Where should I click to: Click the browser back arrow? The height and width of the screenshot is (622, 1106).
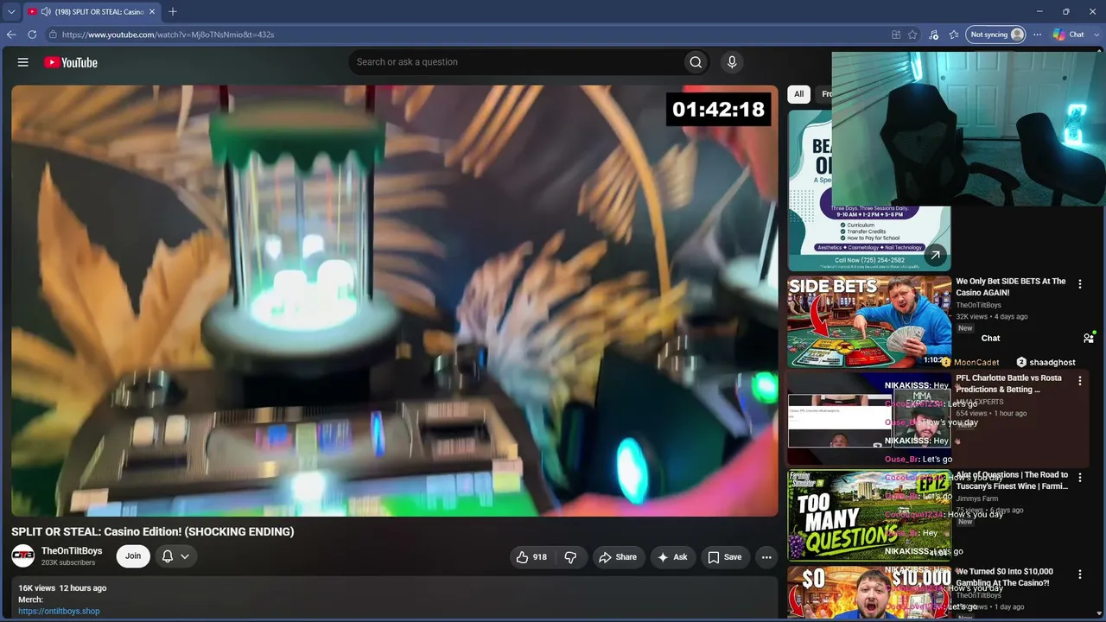pyautogui.click(x=11, y=35)
